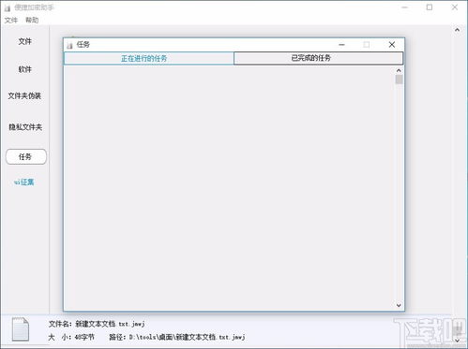Click main window scroll up arrow

click(457, 30)
